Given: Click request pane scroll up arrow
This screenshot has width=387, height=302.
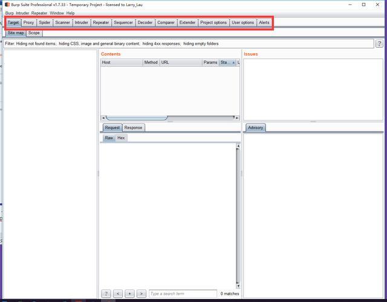Looking at the screenshot, I should point(238,146).
